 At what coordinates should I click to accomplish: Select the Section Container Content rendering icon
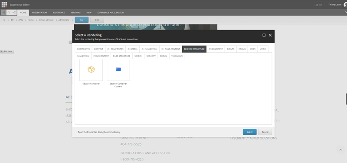[x=118, y=70]
